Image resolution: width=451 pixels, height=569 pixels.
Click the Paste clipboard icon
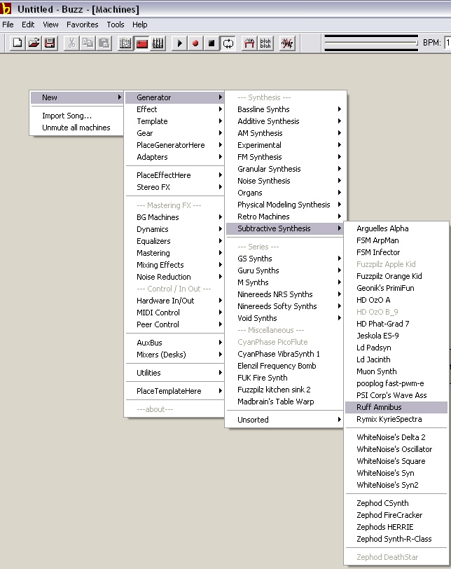[x=104, y=43]
